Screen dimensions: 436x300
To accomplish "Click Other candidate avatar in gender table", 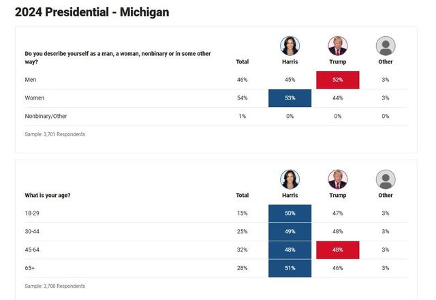I will point(386,46).
